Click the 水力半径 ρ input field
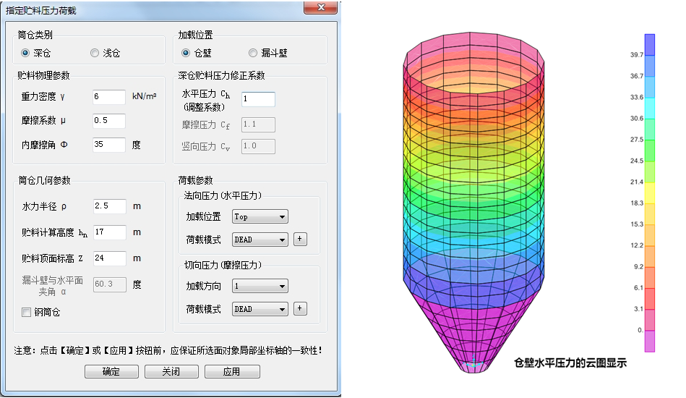The width and height of the screenshot is (686, 398). pyautogui.click(x=109, y=206)
